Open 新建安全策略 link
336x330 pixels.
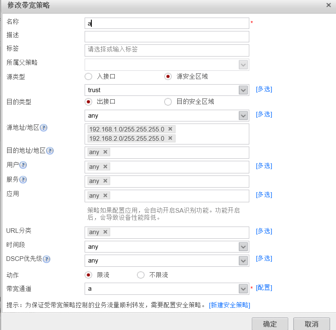tap(230, 305)
